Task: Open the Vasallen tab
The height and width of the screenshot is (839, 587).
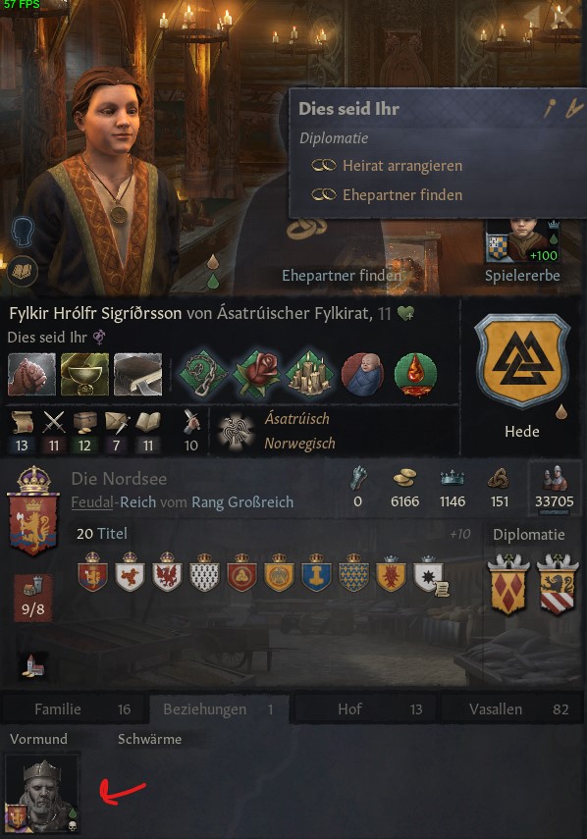Action: (512, 708)
